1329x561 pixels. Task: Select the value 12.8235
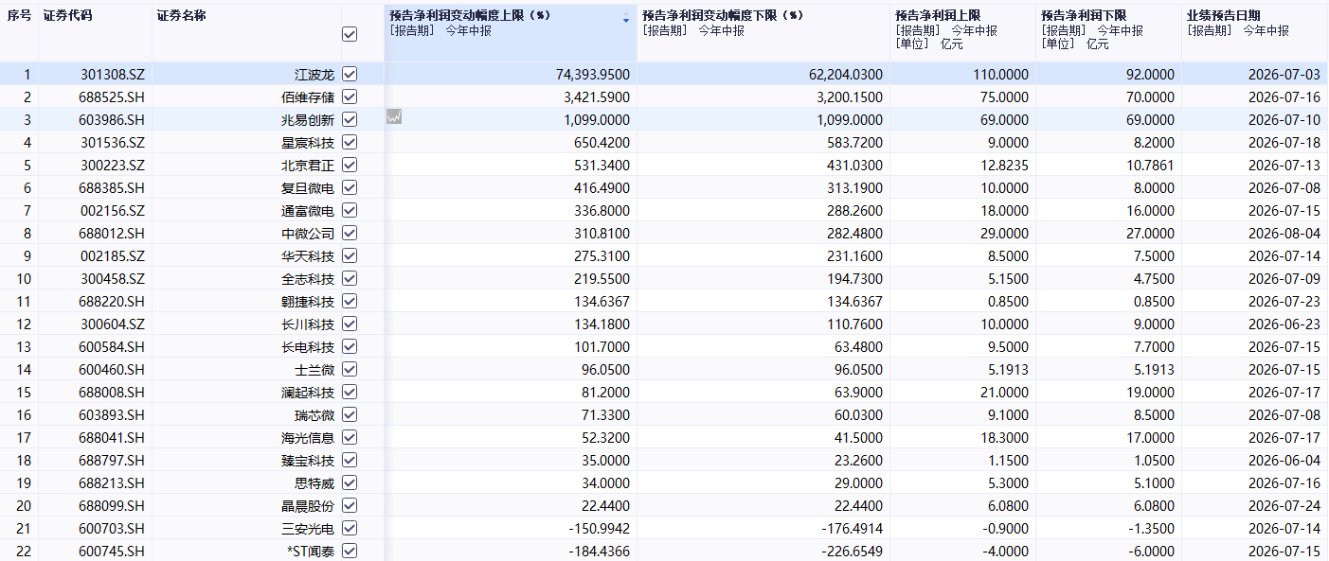[x=1004, y=165]
